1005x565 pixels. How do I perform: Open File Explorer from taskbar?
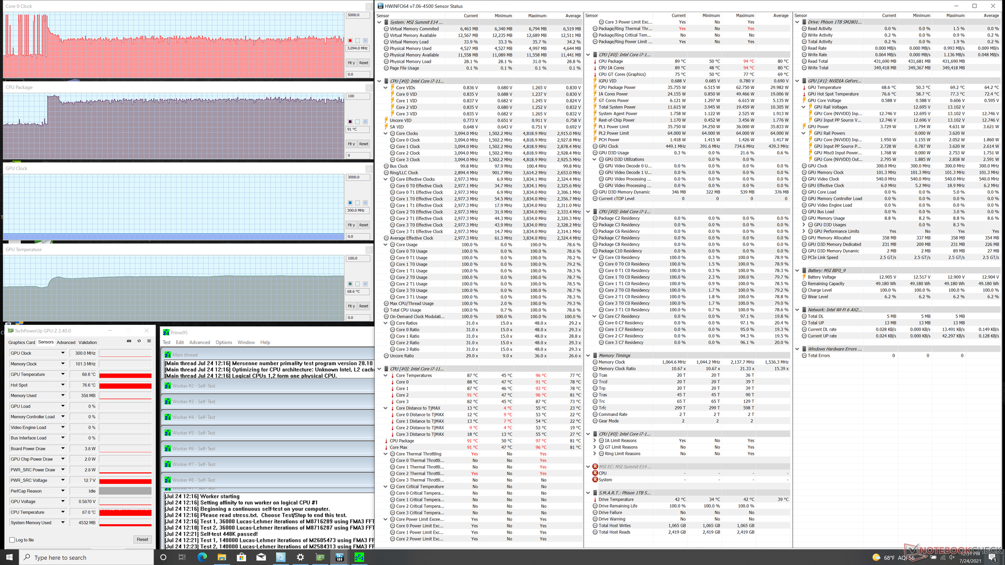tap(221, 557)
